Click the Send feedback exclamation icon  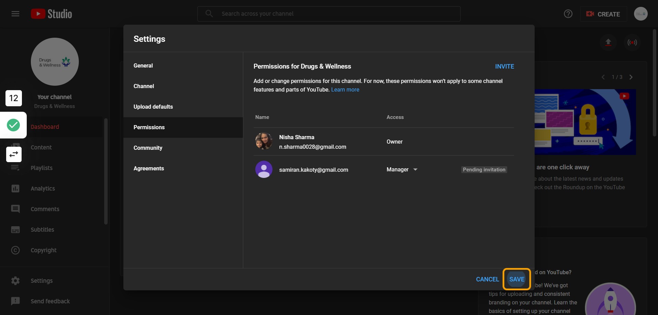(x=15, y=301)
